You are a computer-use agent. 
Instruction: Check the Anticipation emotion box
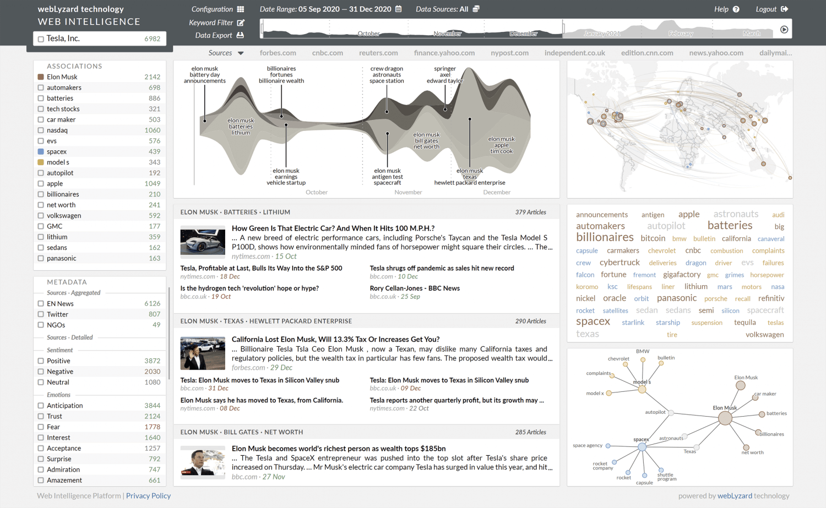tap(41, 406)
